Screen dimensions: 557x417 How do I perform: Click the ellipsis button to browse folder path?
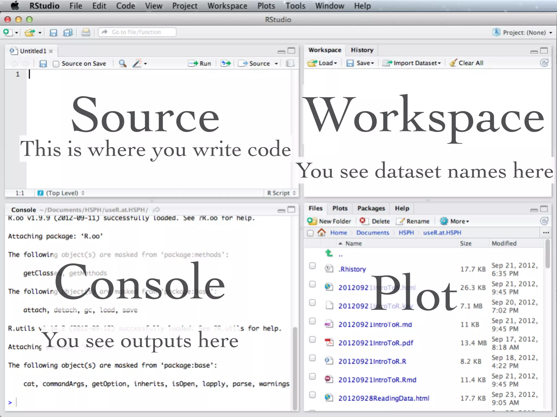click(546, 233)
